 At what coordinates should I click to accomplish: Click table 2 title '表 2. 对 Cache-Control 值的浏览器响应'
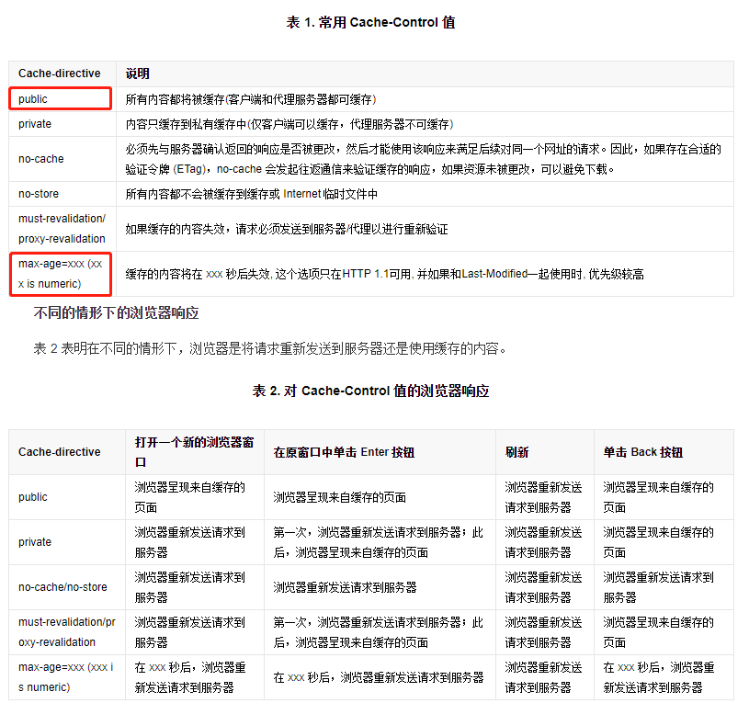370,391
